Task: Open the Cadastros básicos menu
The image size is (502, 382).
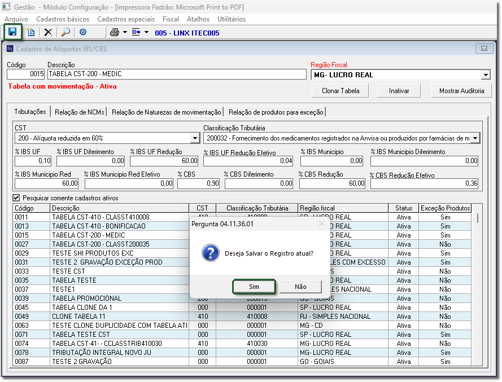Action: [63, 19]
